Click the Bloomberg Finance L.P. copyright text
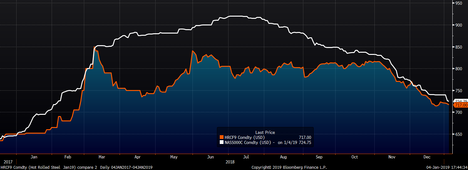This screenshot has width=468, height=170. 290,167
